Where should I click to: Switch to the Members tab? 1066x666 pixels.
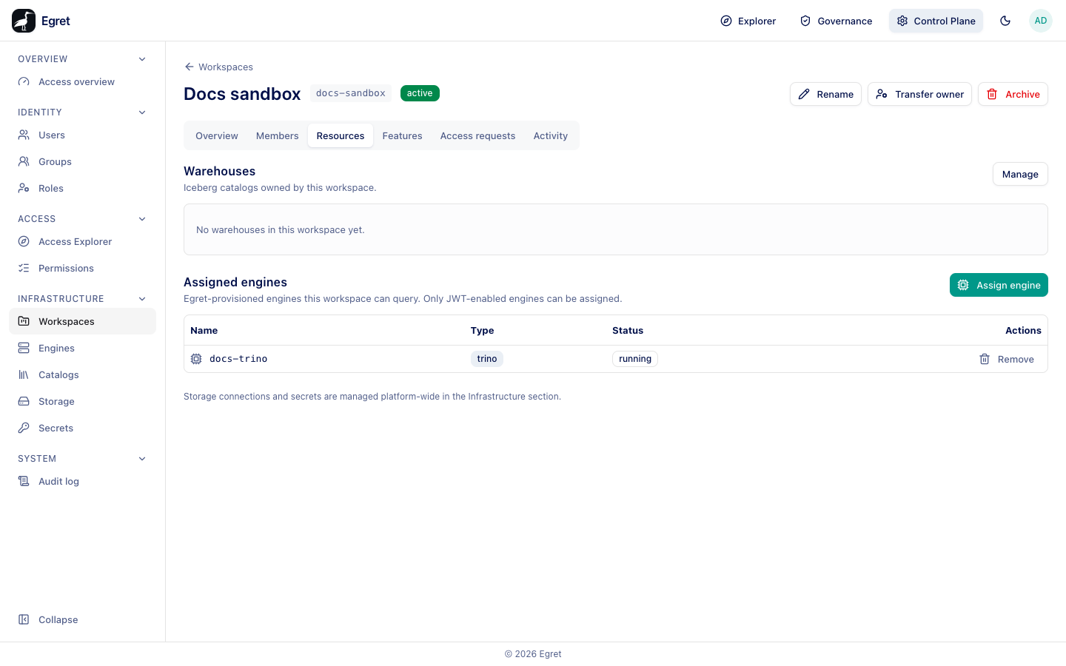[x=278, y=135]
